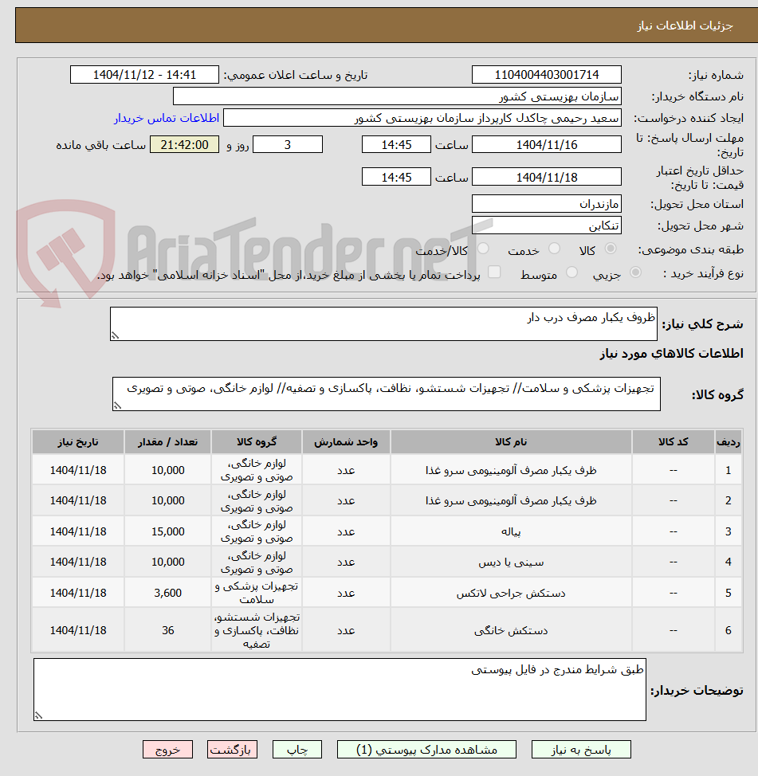The height and width of the screenshot is (776, 758).
Task: Click the resize grip of the گروه کالا box
Action: pyautogui.click(x=117, y=406)
